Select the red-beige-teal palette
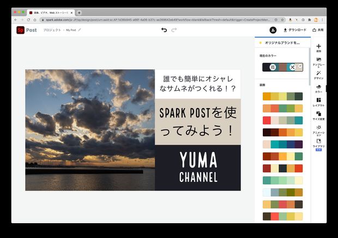338x238 pixels. 282,121
